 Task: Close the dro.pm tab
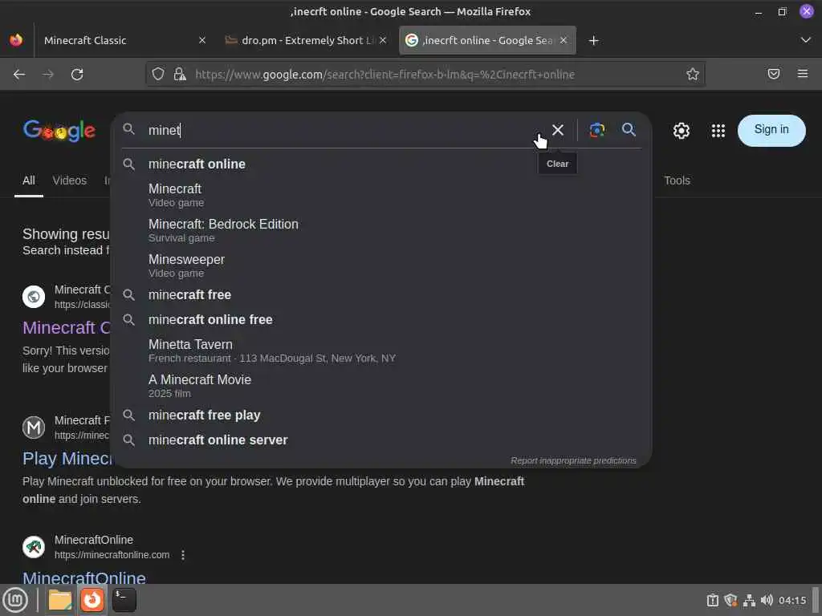pos(383,40)
